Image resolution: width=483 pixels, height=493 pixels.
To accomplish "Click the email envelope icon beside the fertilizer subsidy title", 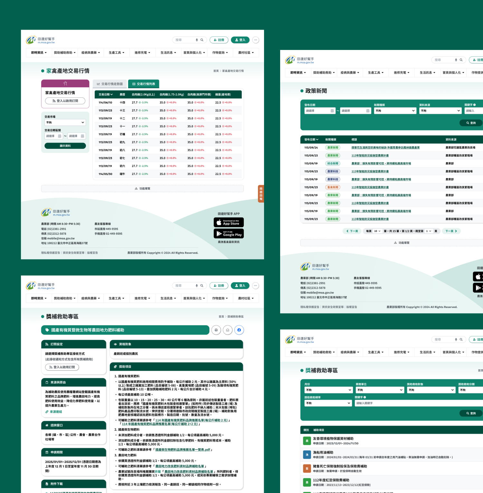I will [x=228, y=330].
